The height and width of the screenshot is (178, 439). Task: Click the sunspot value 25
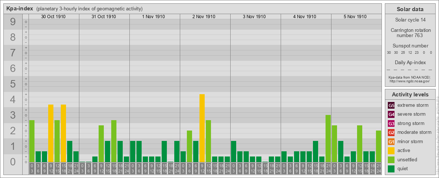click(x=403, y=53)
